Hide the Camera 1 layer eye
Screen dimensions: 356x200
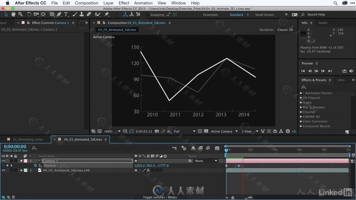(x=3, y=161)
